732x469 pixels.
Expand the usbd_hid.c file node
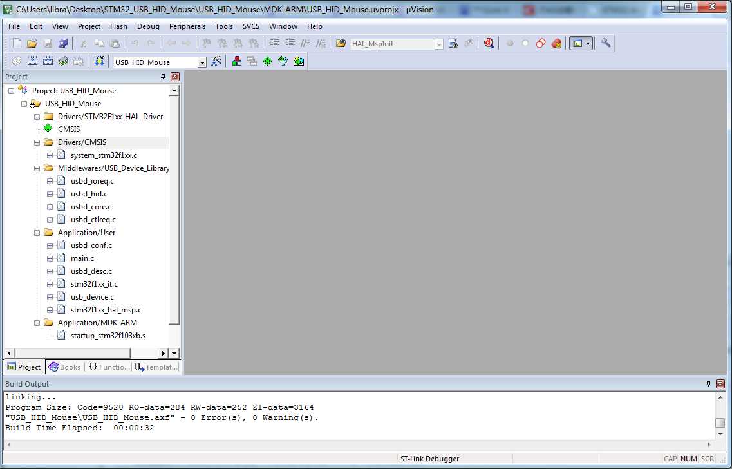(50, 194)
